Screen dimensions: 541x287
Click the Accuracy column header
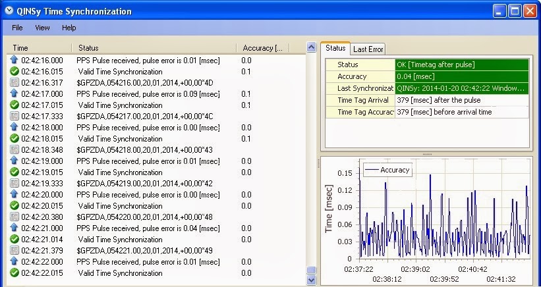click(x=262, y=48)
